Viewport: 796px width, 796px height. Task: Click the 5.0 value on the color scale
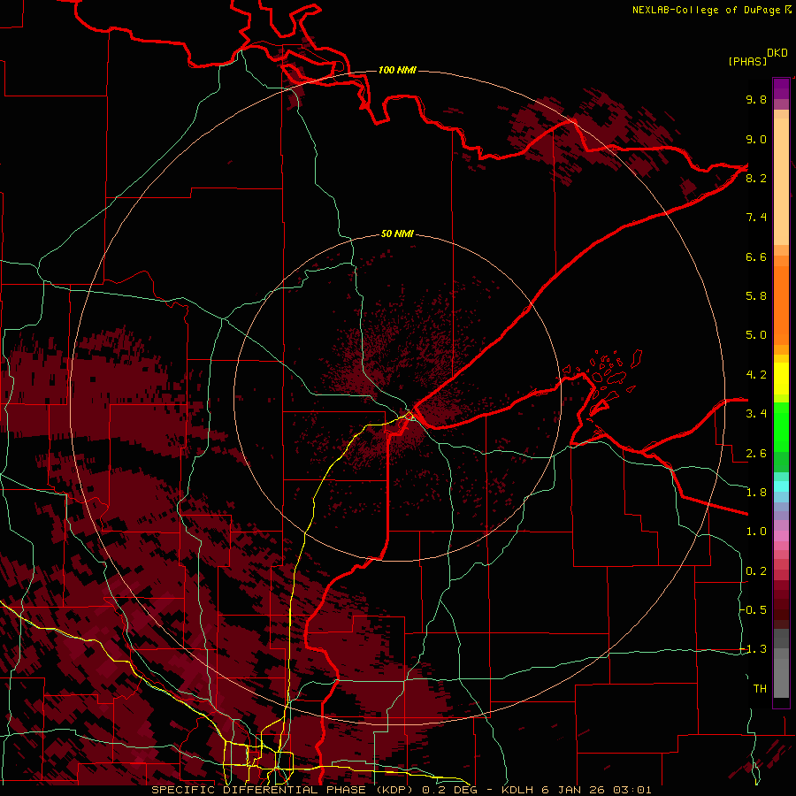(756, 335)
